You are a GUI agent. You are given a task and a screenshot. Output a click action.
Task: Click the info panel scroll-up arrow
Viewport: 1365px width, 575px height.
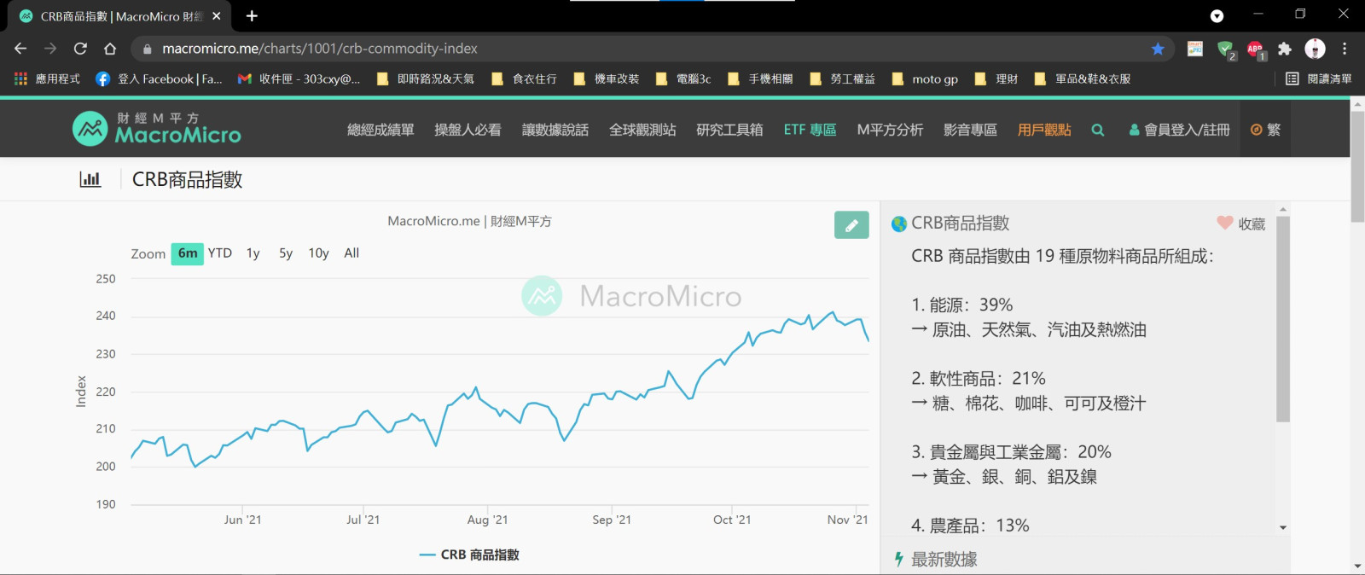coord(1283,209)
